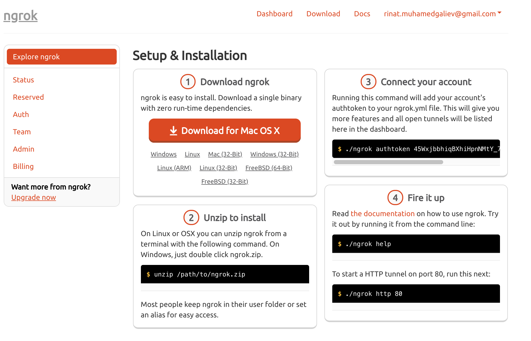Image resolution: width=531 pixels, height=341 pixels.
Task: Open the documentation link
Action: [382, 214]
